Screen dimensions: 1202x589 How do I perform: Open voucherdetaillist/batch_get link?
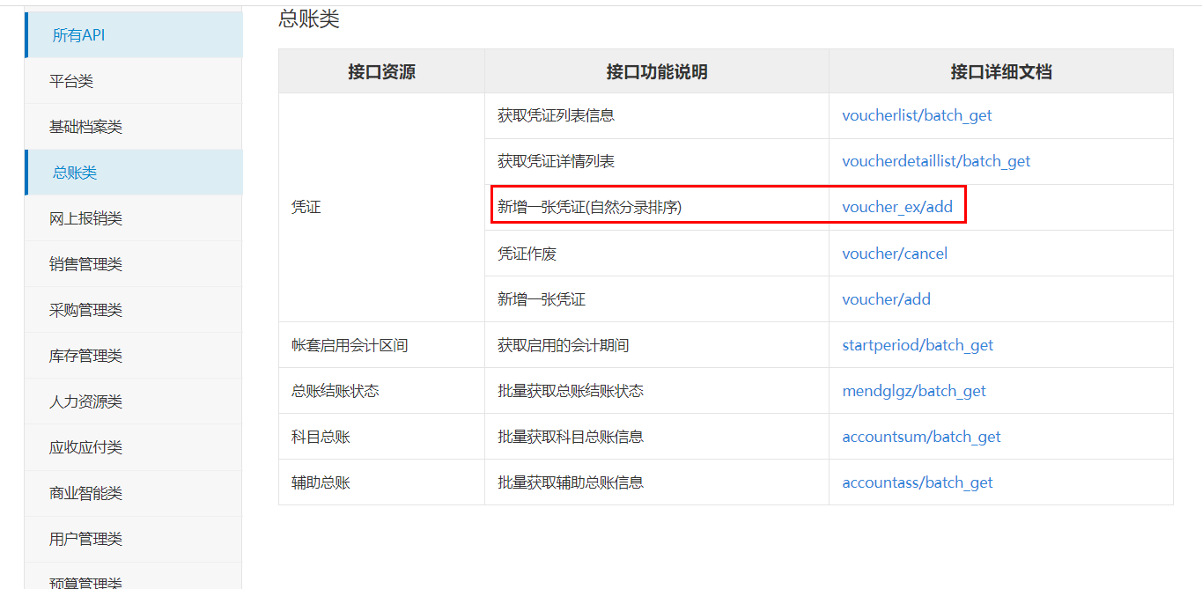point(936,161)
